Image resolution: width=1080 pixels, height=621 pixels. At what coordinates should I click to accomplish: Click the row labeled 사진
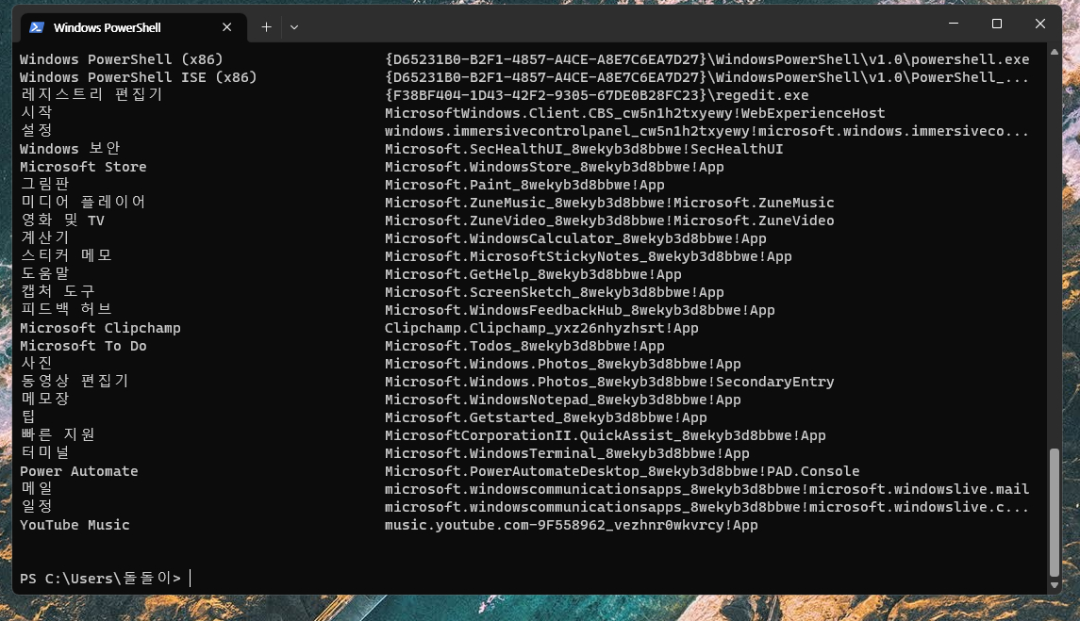(x=37, y=364)
